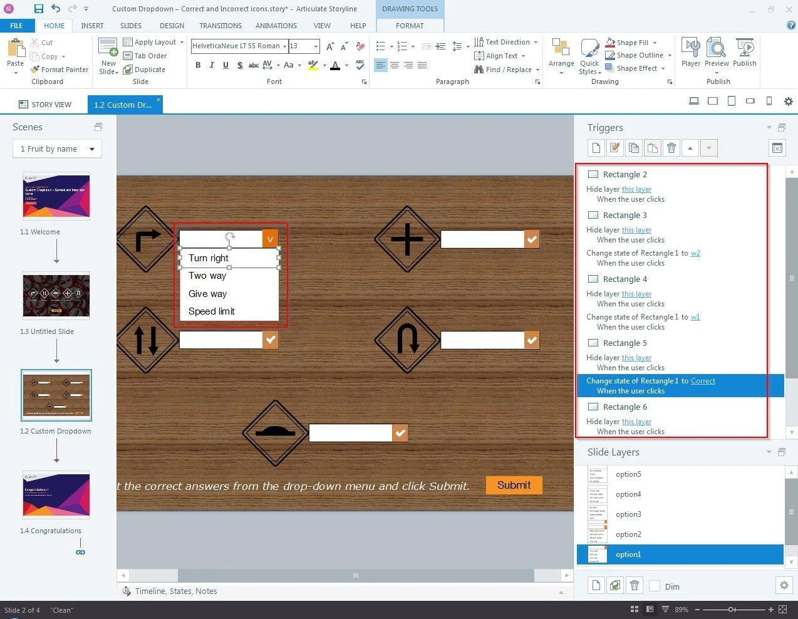Delete the selected trigger

point(671,148)
